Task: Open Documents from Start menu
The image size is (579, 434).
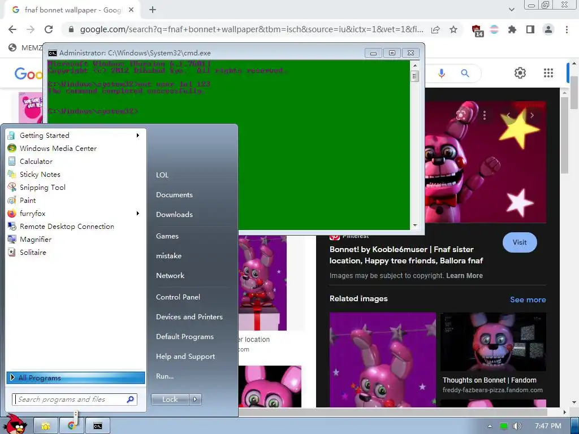Action: click(174, 195)
